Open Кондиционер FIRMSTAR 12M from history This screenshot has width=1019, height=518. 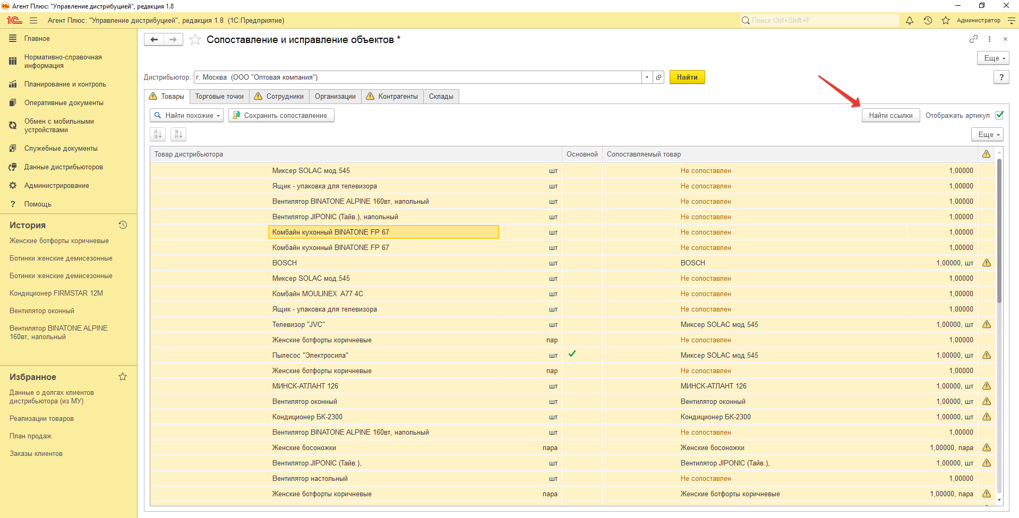(x=56, y=293)
